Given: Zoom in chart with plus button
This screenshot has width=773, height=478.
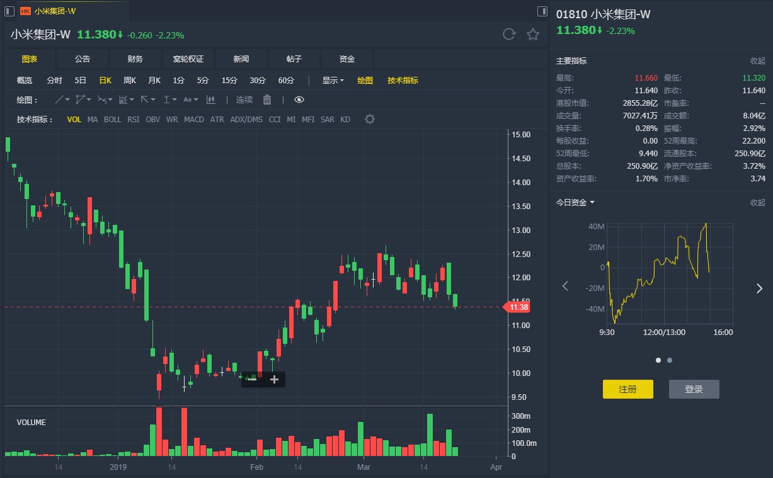Looking at the screenshot, I should (274, 379).
